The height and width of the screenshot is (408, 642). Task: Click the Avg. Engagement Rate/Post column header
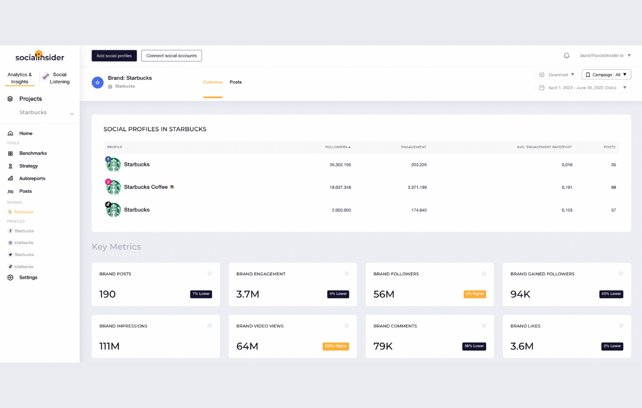(545, 147)
